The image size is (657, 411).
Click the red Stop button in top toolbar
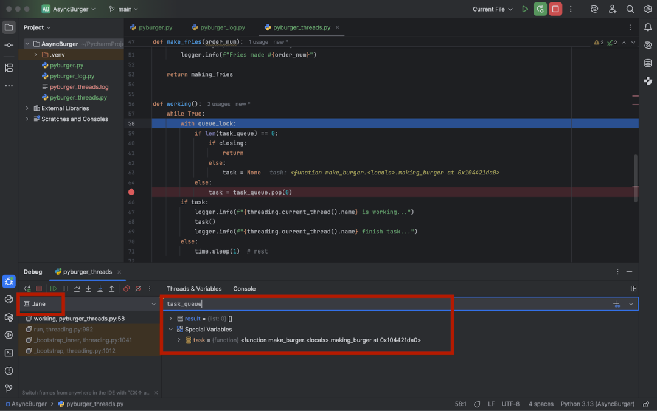[555, 9]
